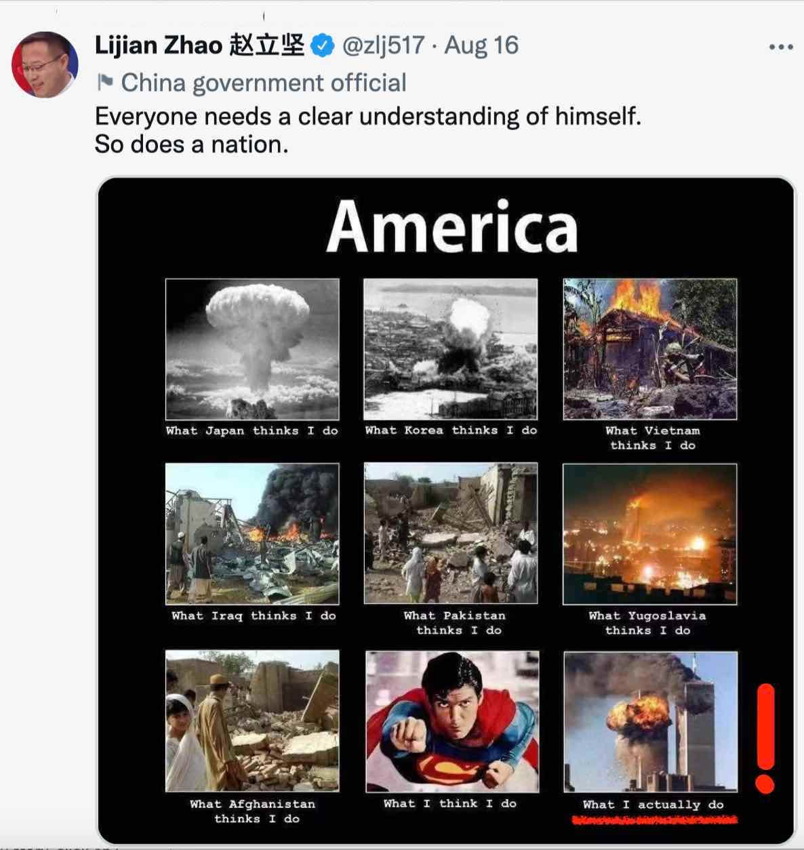This screenshot has width=804, height=850.
Task: Open the What Afghanistan thinks photo
Action: pos(252,721)
